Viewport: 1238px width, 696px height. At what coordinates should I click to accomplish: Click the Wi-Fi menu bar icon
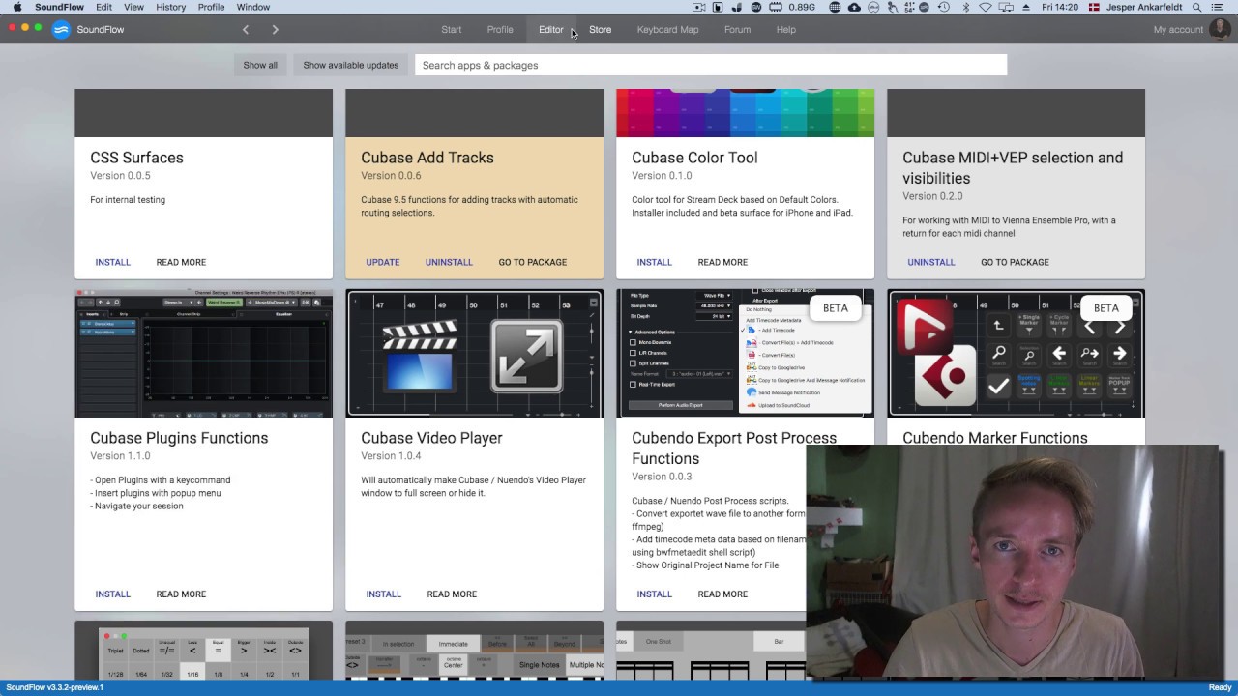coord(986,7)
